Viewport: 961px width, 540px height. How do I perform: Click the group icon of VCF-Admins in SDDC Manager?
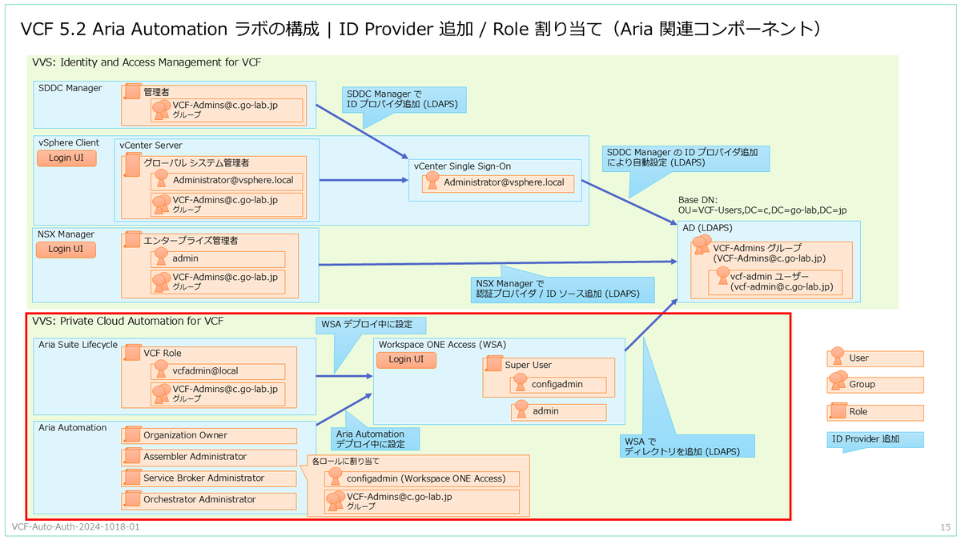162,110
